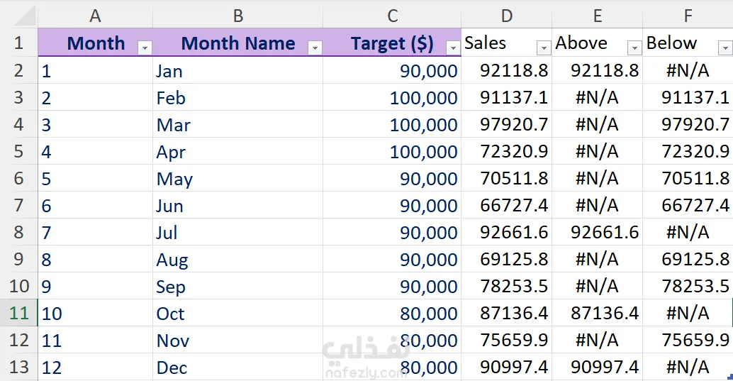Select entire row 11 via row header
This screenshot has width=733, height=381.
tap(18, 313)
